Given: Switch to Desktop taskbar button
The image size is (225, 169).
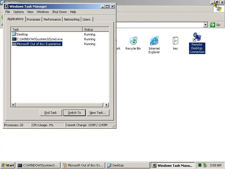Looking at the screenshot, I should click(128, 165).
